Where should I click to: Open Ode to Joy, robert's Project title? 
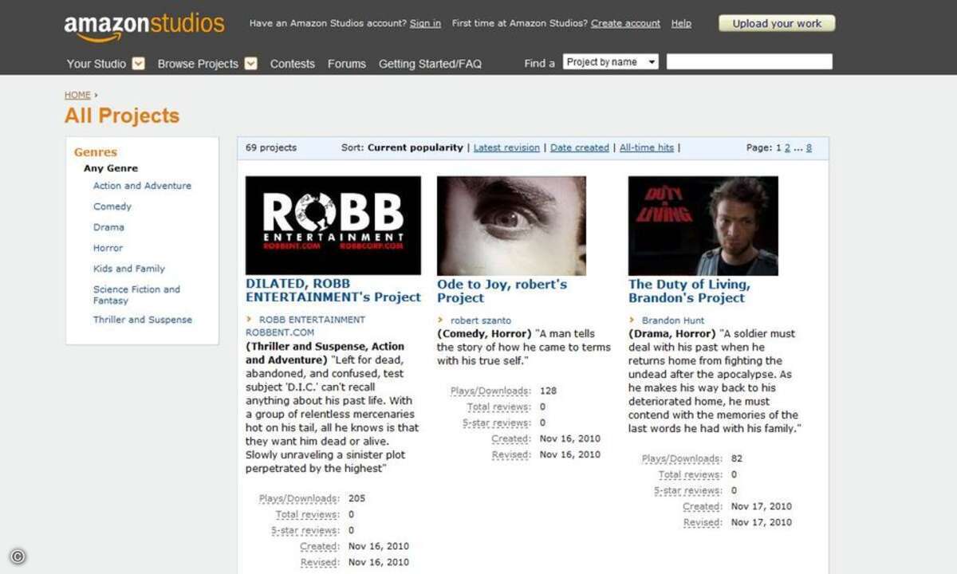point(502,291)
